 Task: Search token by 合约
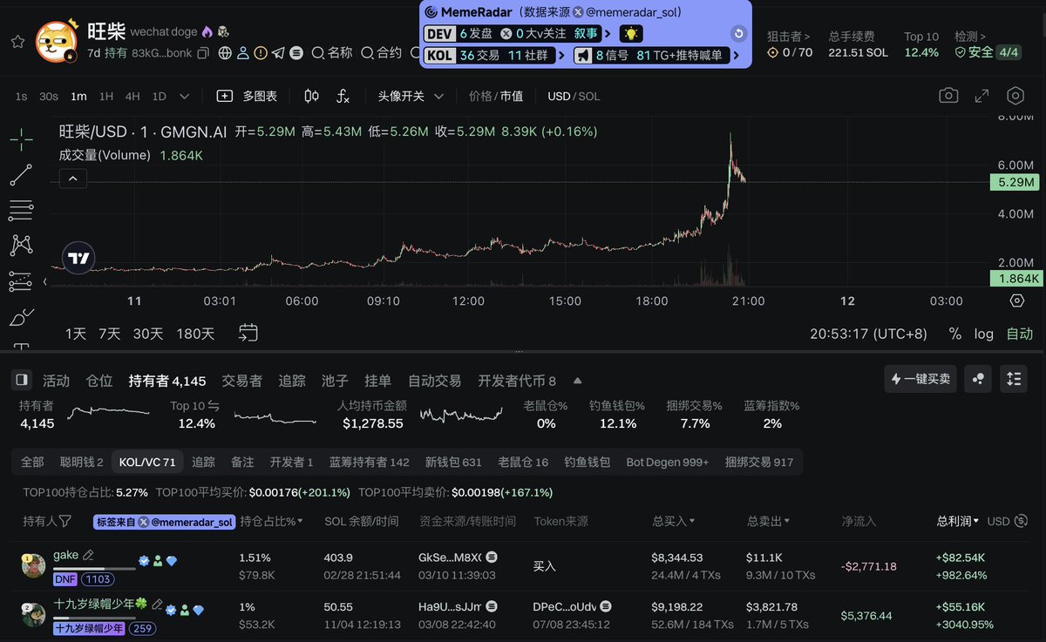coord(382,53)
